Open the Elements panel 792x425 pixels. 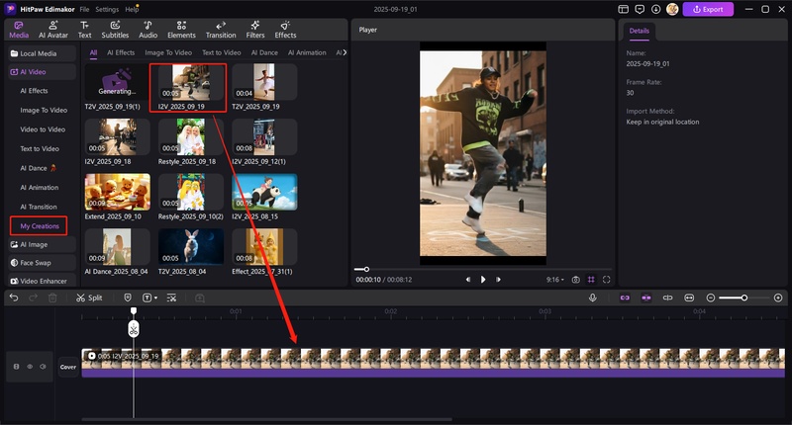point(181,30)
